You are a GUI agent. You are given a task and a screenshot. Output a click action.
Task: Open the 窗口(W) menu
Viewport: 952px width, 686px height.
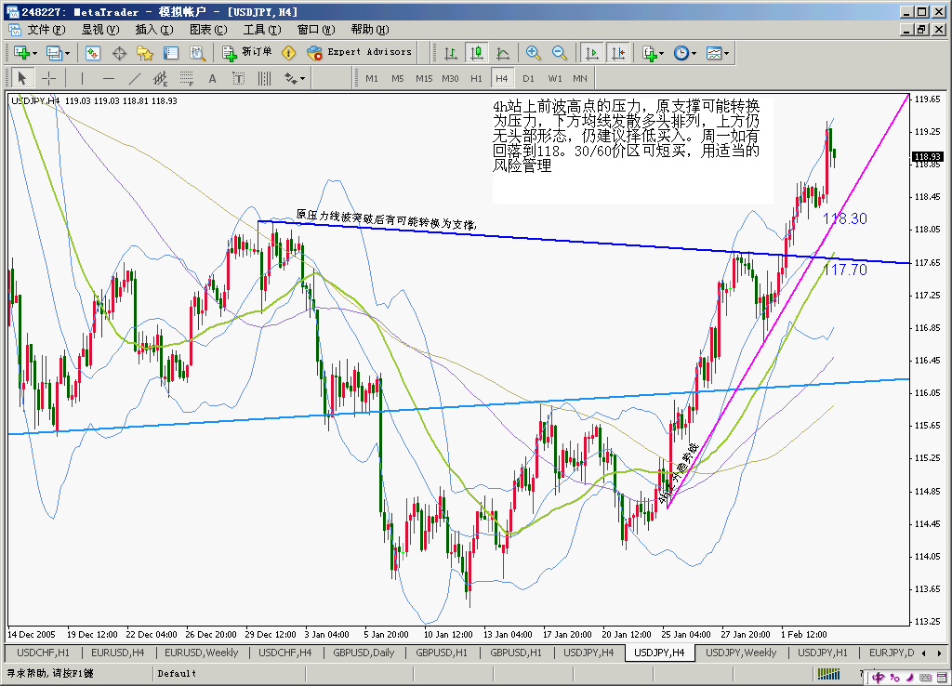tap(316, 30)
